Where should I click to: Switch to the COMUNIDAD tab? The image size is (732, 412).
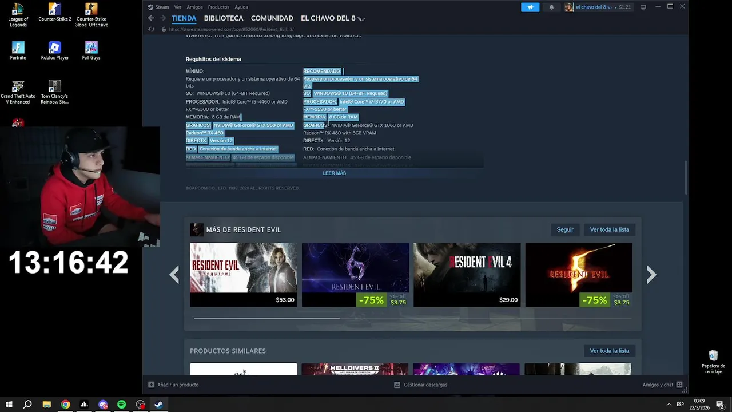tap(272, 18)
